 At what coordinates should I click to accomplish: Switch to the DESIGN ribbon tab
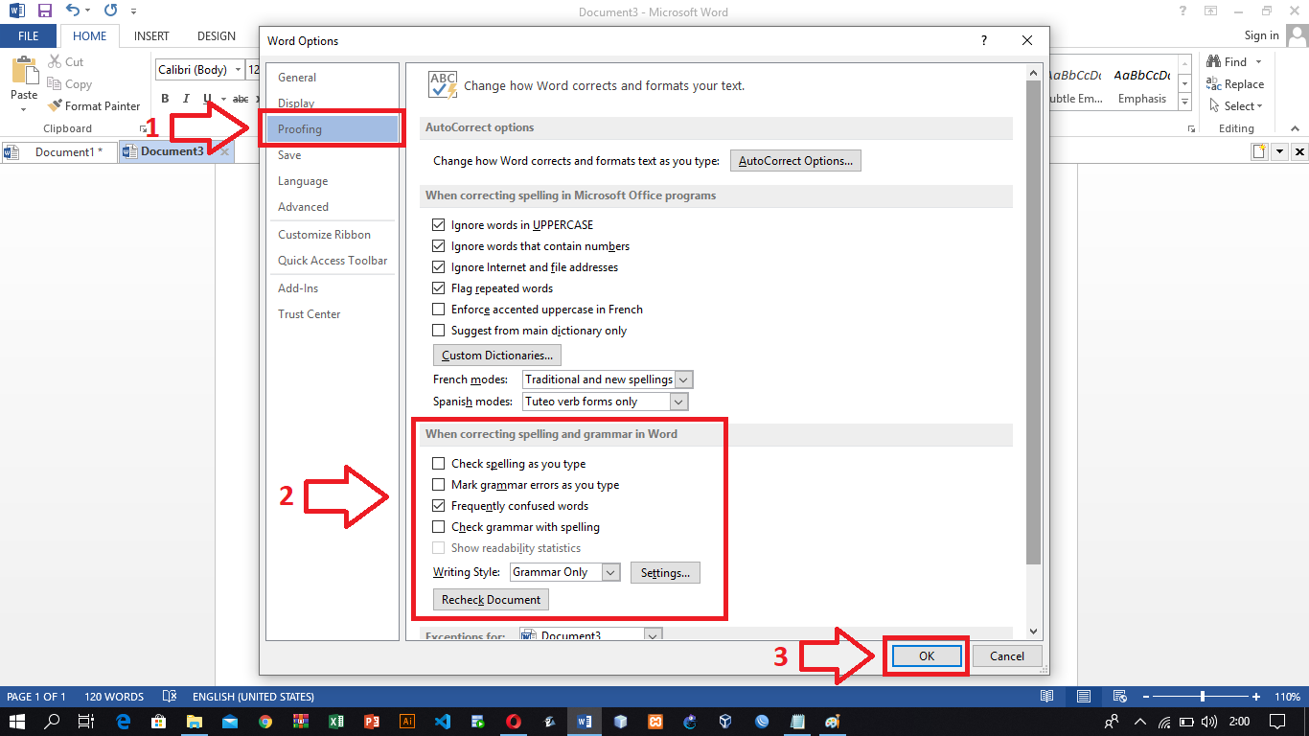pyautogui.click(x=217, y=36)
